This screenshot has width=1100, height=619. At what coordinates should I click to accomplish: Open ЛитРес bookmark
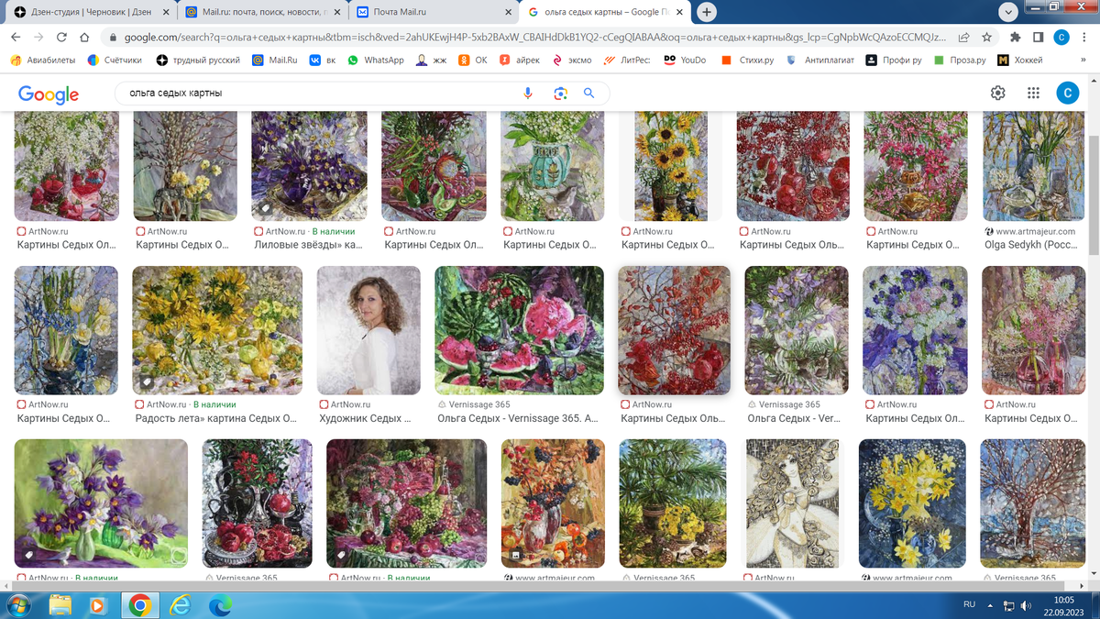click(628, 60)
